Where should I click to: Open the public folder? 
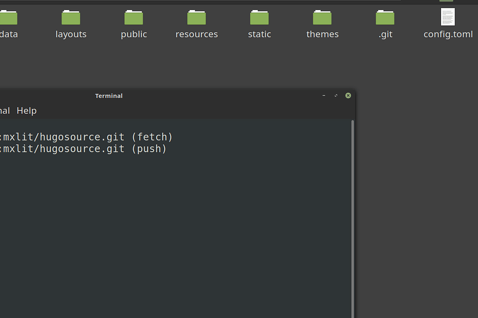coord(133,19)
